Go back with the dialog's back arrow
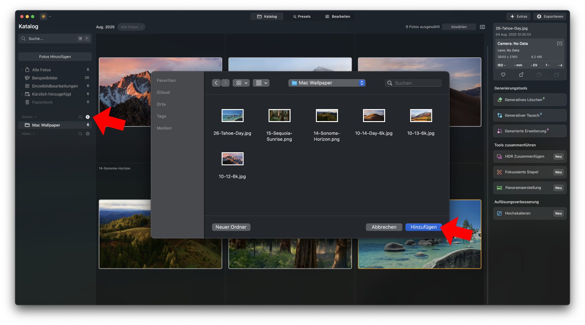The height and width of the screenshot is (325, 585). [x=216, y=83]
